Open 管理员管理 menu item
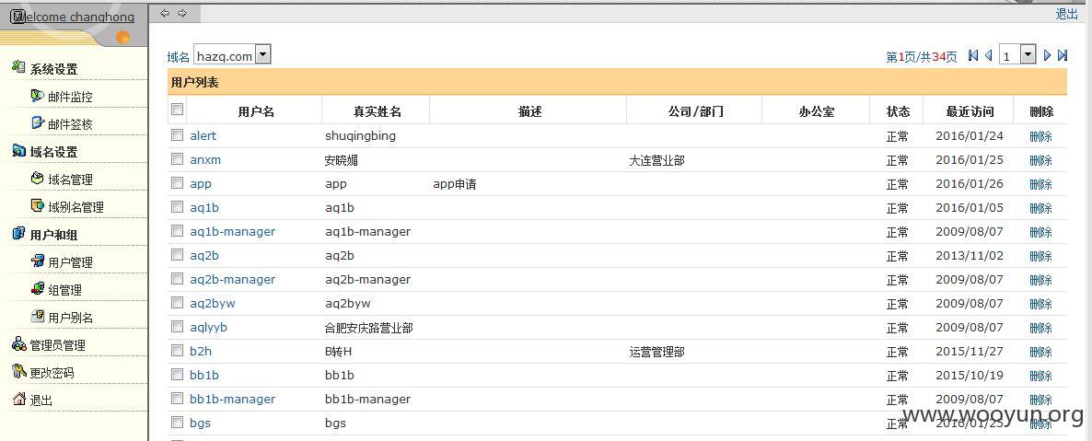Screen dimensions: 1092x441 [57, 345]
